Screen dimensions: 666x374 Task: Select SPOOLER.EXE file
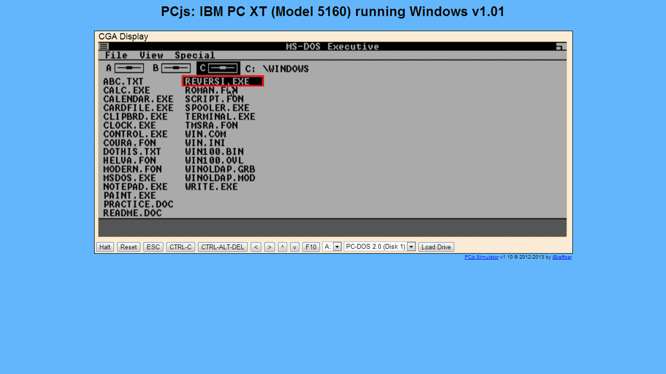point(217,108)
